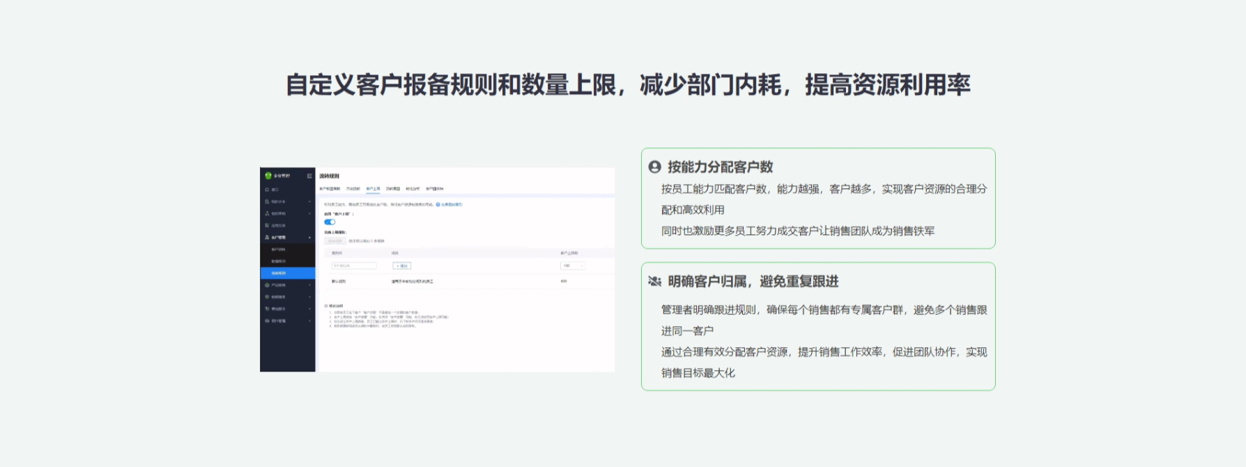The width and height of the screenshot is (1246, 467).
Task: Open the first tab under 流转规则 heading
Action: click(x=330, y=189)
